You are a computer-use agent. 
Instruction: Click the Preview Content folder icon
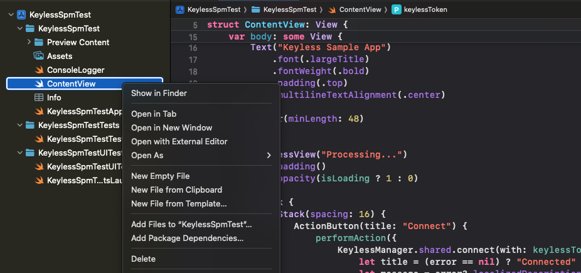tap(39, 42)
